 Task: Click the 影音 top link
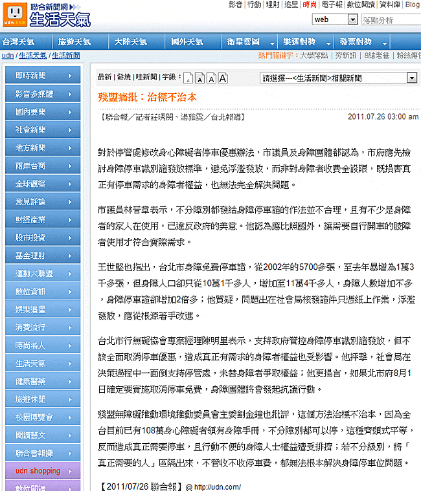point(236,5)
